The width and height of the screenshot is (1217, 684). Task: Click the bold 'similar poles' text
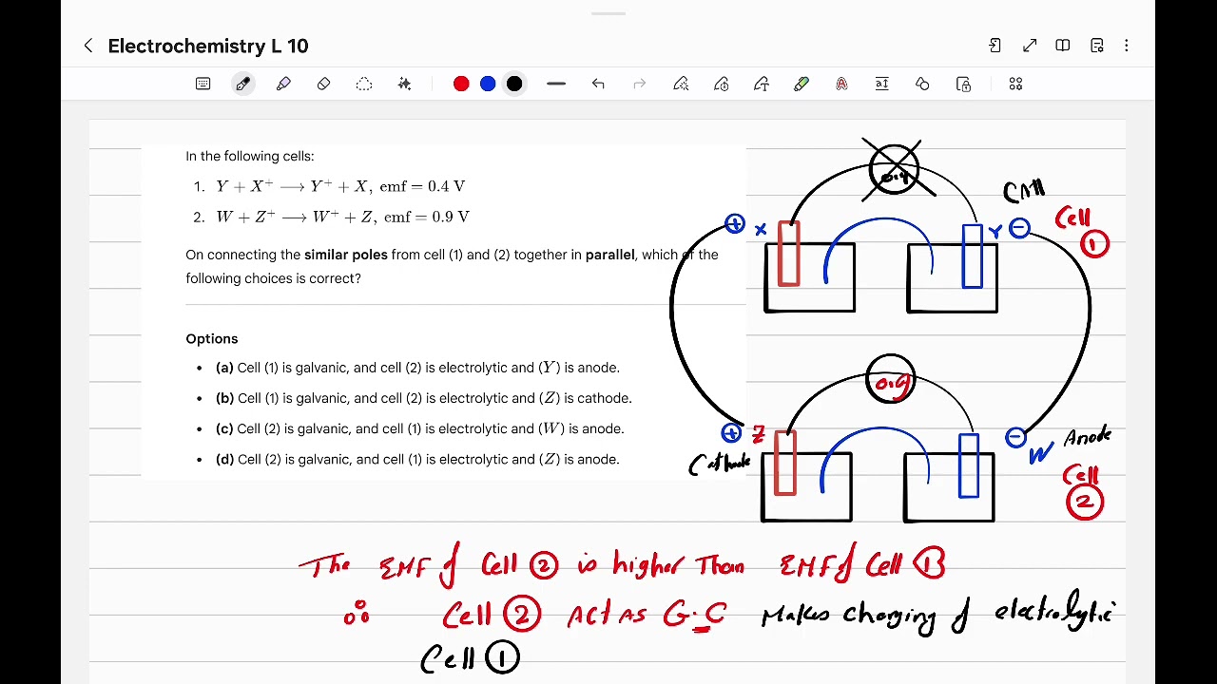point(346,255)
